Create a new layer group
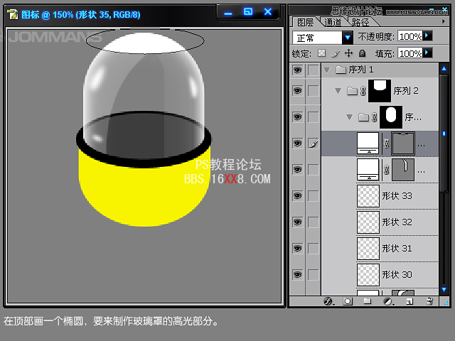455x341 pixels. [x=368, y=301]
